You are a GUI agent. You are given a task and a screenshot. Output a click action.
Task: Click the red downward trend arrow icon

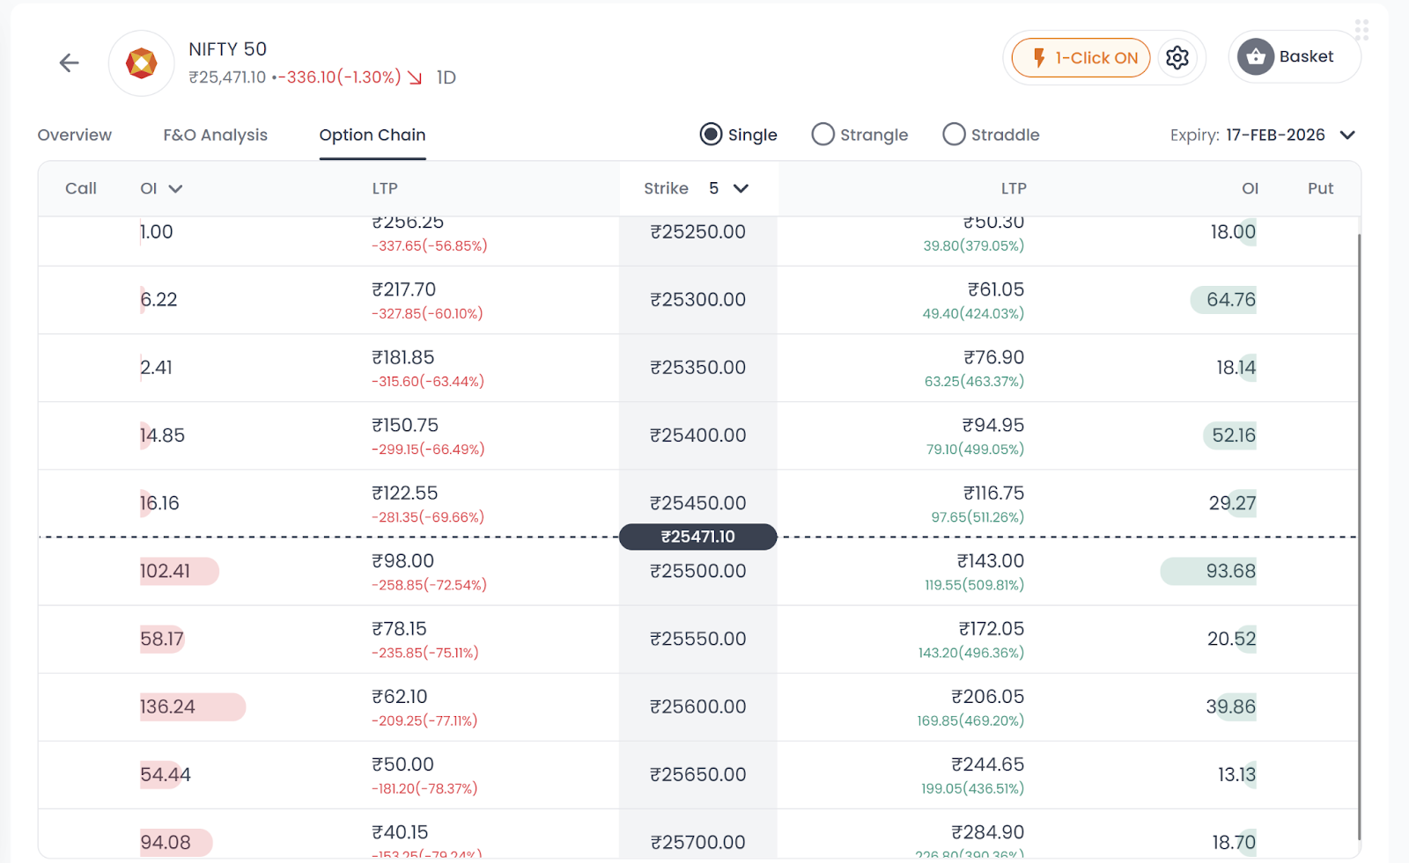coord(415,77)
